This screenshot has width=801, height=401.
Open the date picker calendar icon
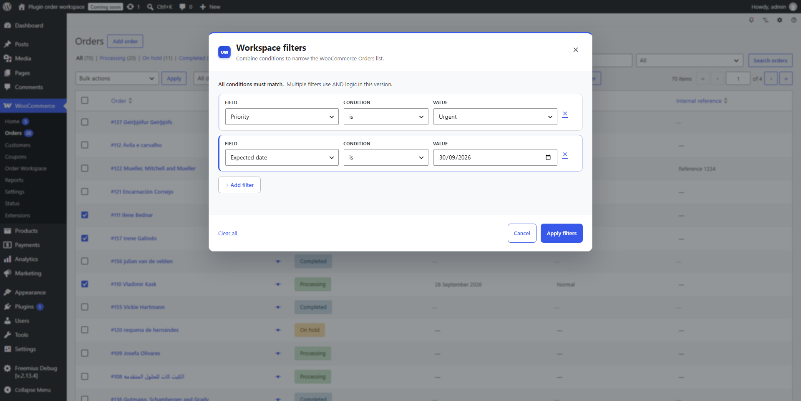pos(548,157)
